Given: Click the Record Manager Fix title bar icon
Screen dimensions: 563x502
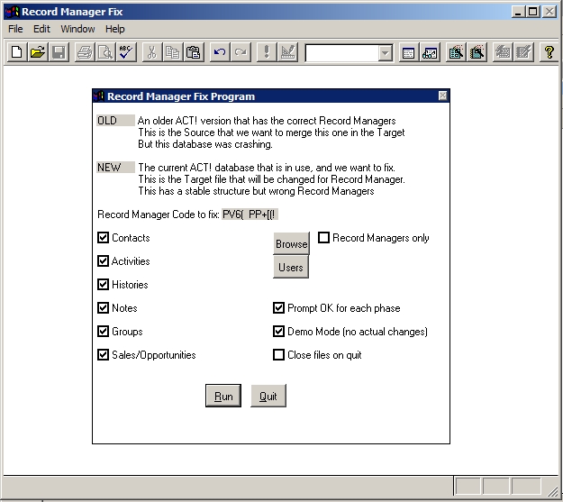Looking at the screenshot, I should (13, 12).
